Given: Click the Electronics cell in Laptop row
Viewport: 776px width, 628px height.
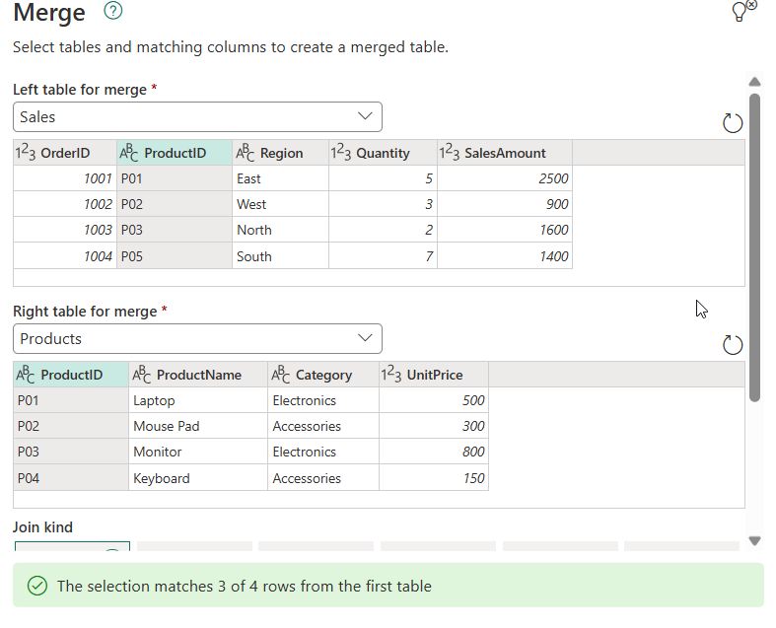Looking at the screenshot, I should [323, 400].
